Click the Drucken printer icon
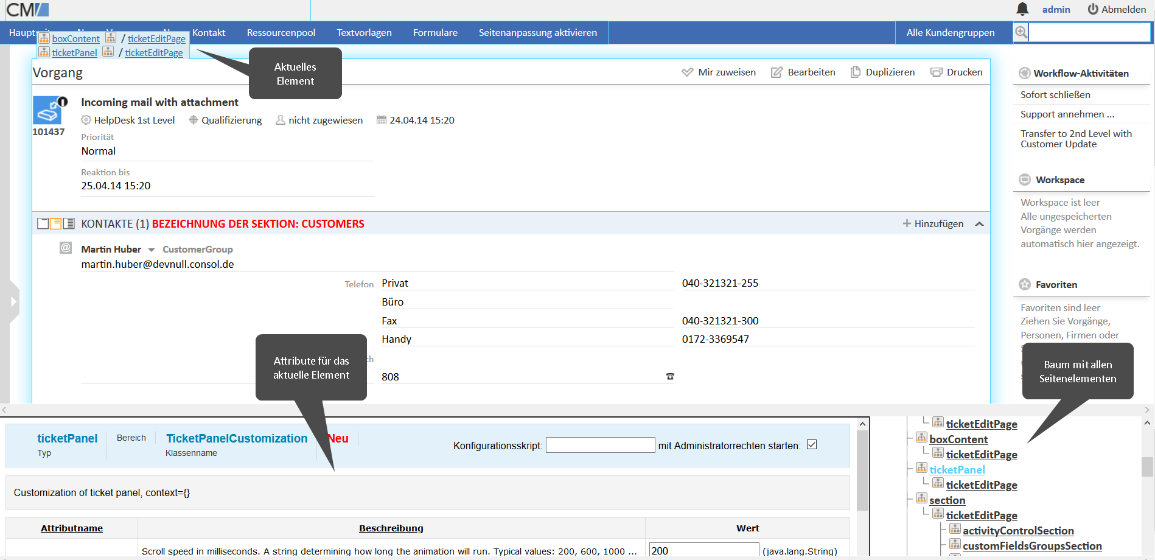The width and height of the screenshot is (1155, 560). point(936,72)
